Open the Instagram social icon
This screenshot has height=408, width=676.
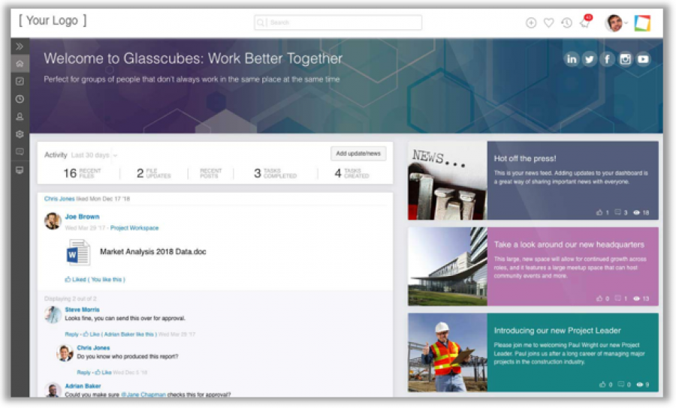pos(625,59)
